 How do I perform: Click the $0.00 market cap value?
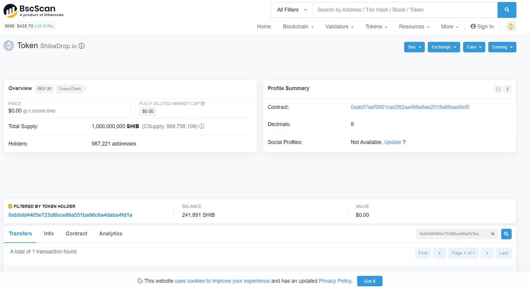148,111
